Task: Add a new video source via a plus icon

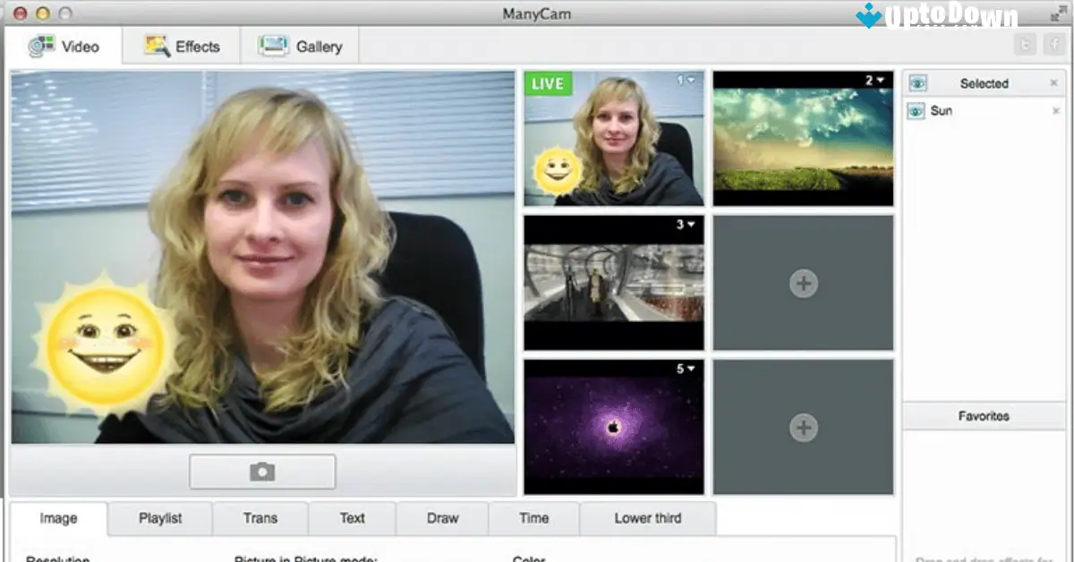Action: (x=803, y=283)
